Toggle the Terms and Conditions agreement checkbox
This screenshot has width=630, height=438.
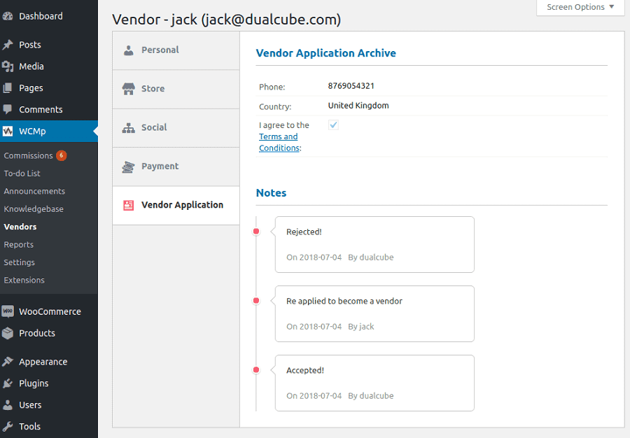coord(334,125)
